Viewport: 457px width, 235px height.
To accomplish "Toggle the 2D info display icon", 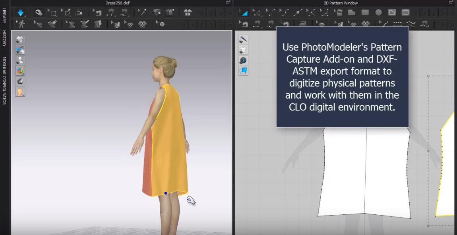I will pos(243,60).
